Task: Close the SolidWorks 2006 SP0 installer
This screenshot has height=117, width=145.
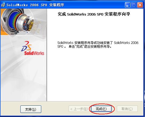Action: pos(140,5)
